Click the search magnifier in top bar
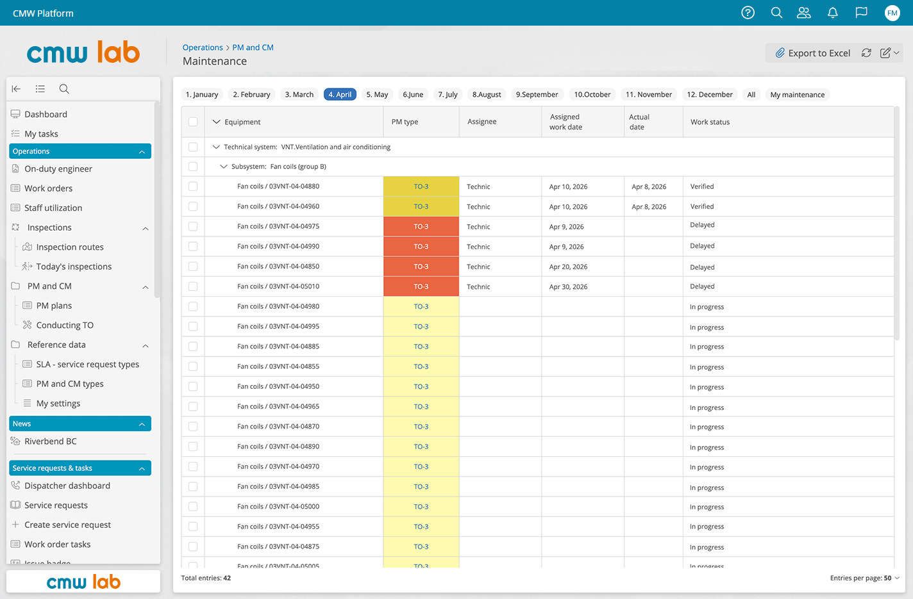This screenshot has height=599, width=913. (x=776, y=13)
